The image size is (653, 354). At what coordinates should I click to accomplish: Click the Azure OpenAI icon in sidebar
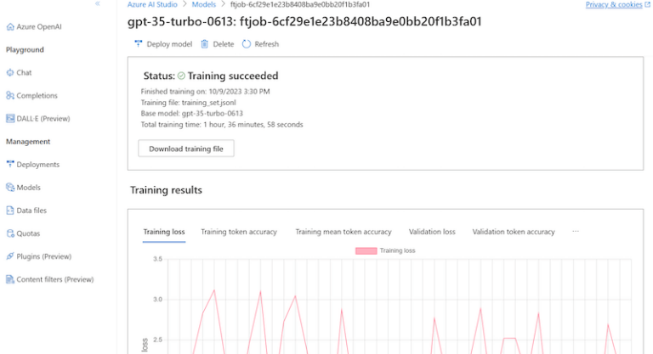point(10,27)
